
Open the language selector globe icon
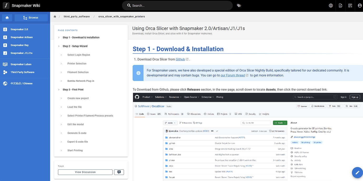pyautogui.click(x=331, y=5)
